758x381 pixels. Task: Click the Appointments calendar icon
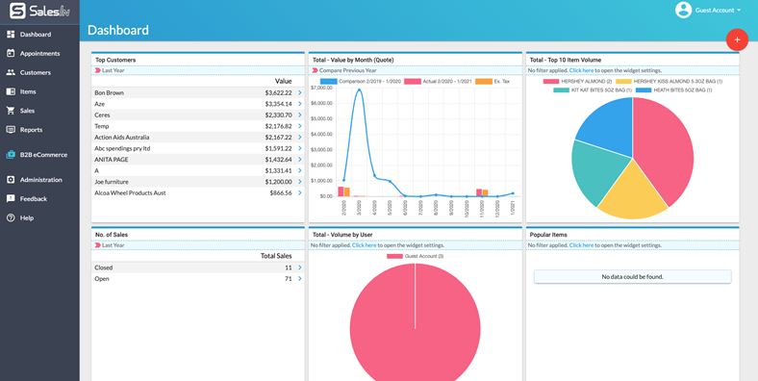point(11,54)
